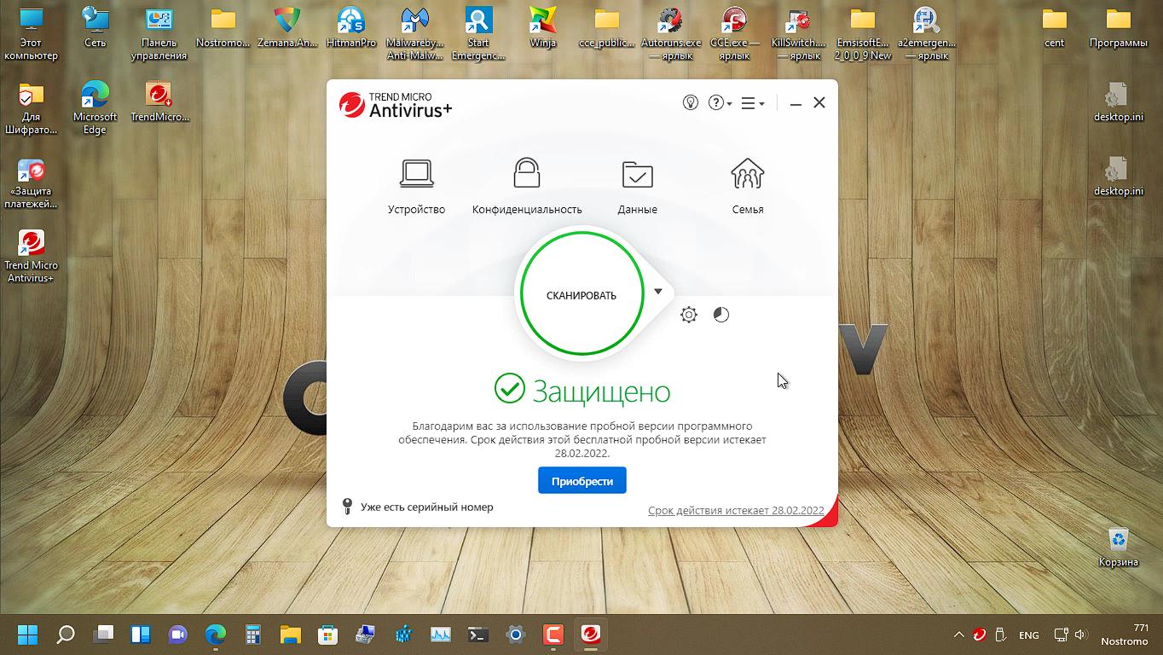Open the Семья (Family) section
The height and width of the screenshot is (655, 1163).
pos(748,187)
